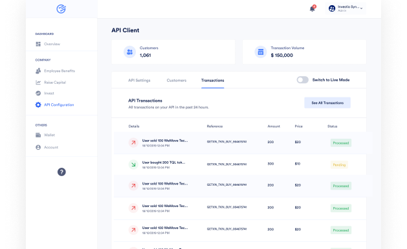Click the Price column header

click(299, 126)
